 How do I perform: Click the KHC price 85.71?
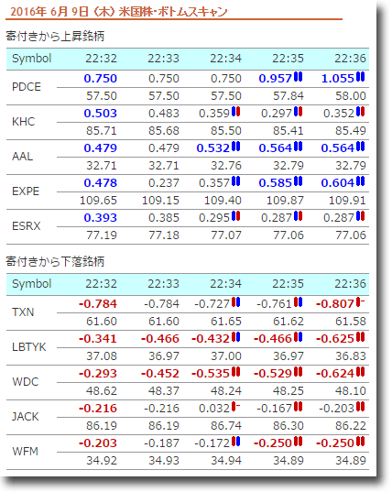[x=102, y=131]
